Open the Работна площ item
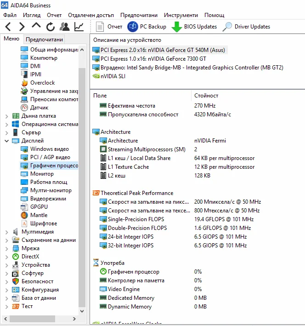This screenshot has width=305, height=326. coord(44,182)
